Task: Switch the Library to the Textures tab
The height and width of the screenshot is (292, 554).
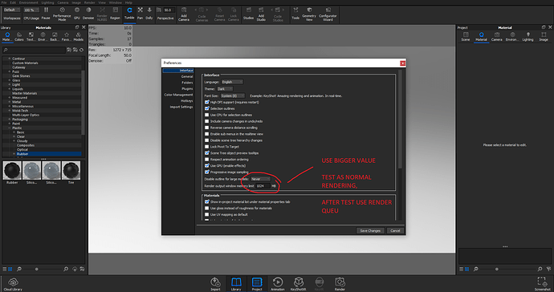Action: [x=31, y=36]
